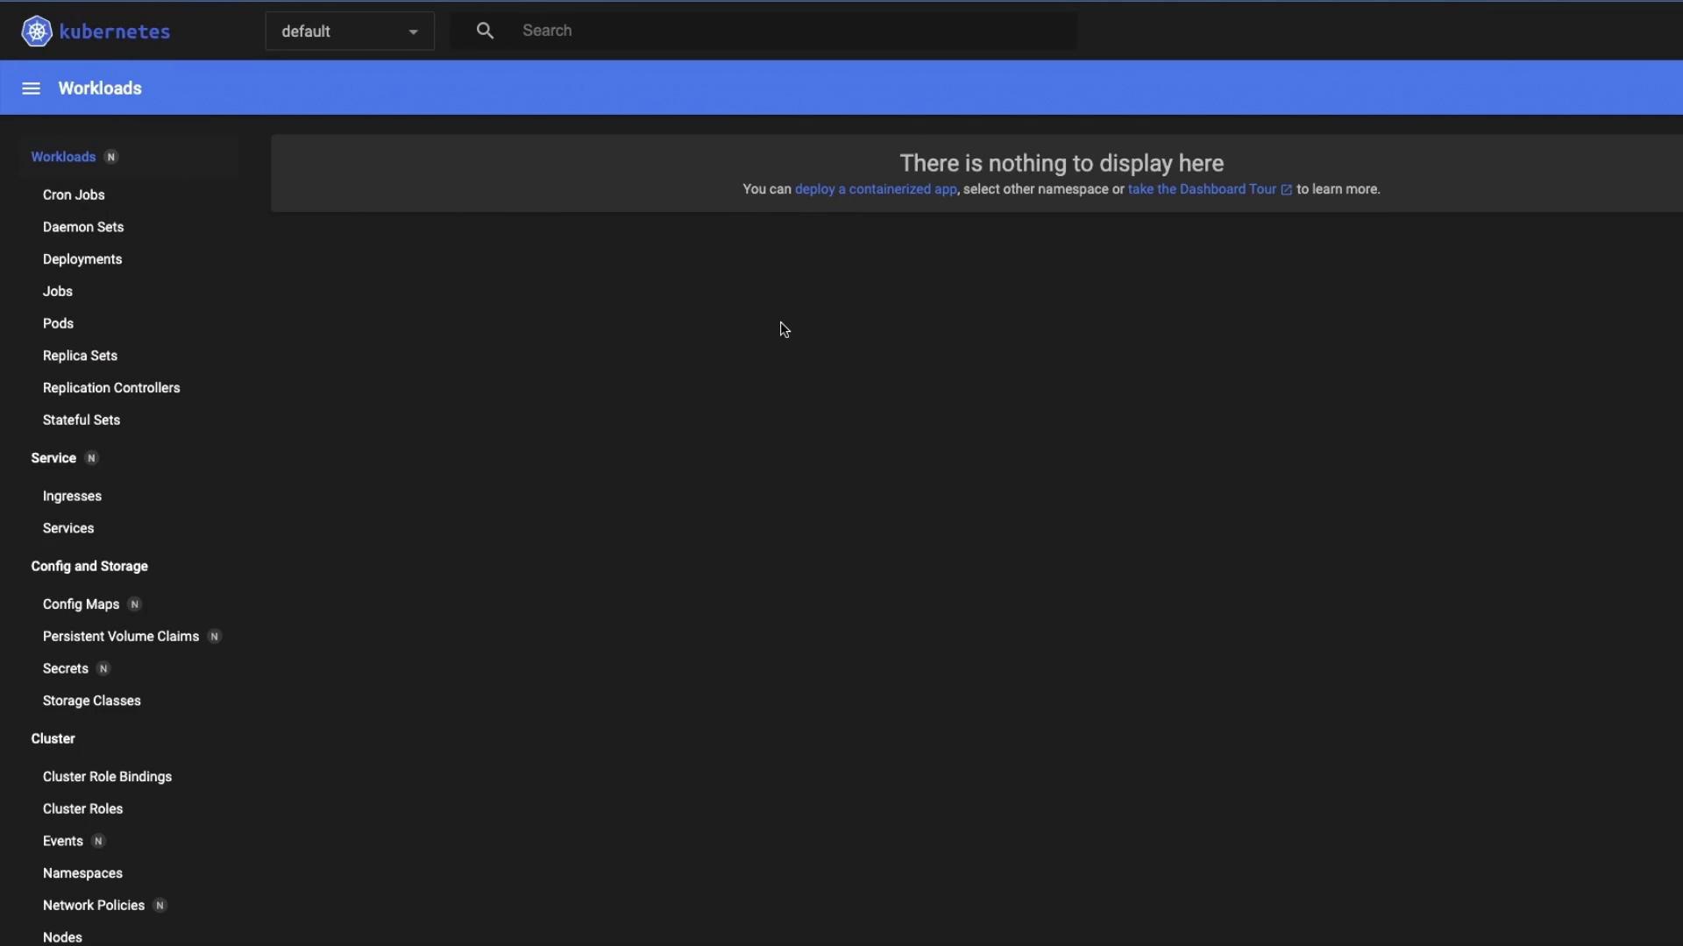Open Persistent Volume Claims
1683x946 pixels.
(121, 637)
